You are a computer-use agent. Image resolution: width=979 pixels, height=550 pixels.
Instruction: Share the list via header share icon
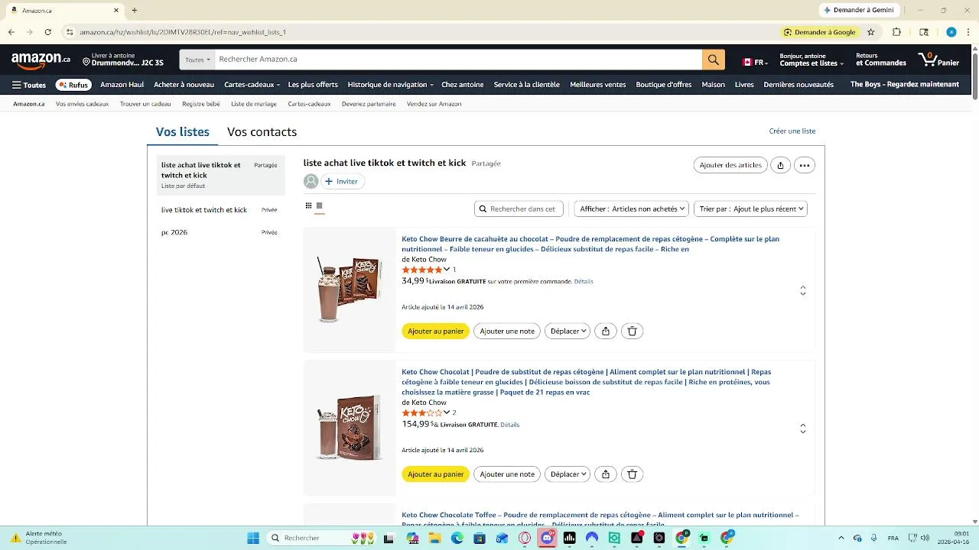click(780, 165)
